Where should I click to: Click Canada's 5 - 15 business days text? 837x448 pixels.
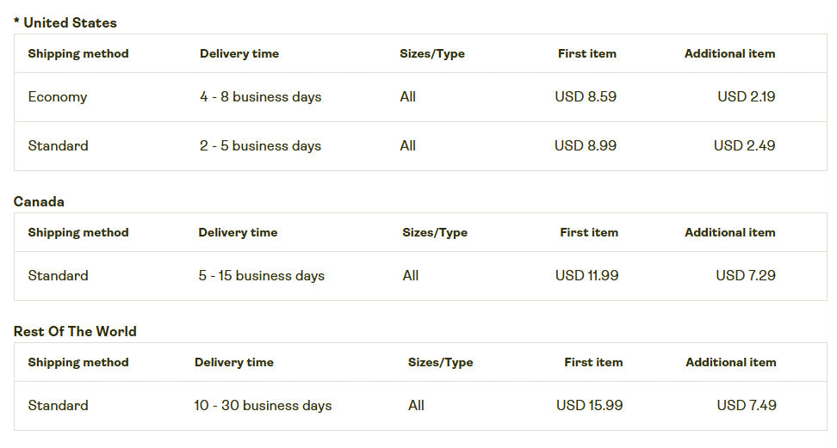point(261,276)
